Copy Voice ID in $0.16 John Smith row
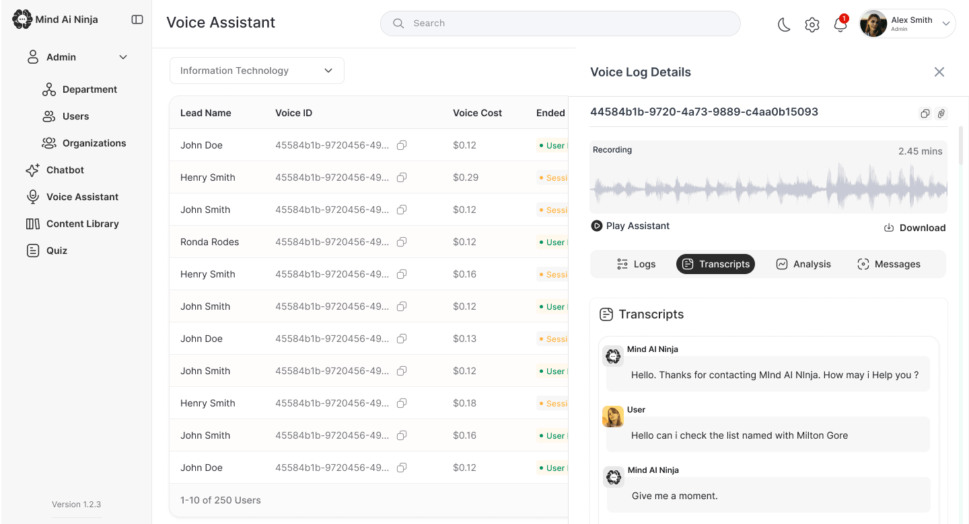 coord(402,435)
